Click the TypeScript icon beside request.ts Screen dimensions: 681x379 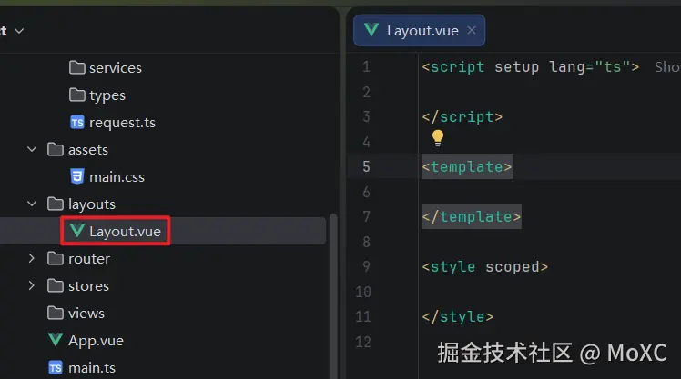point(77,123)
